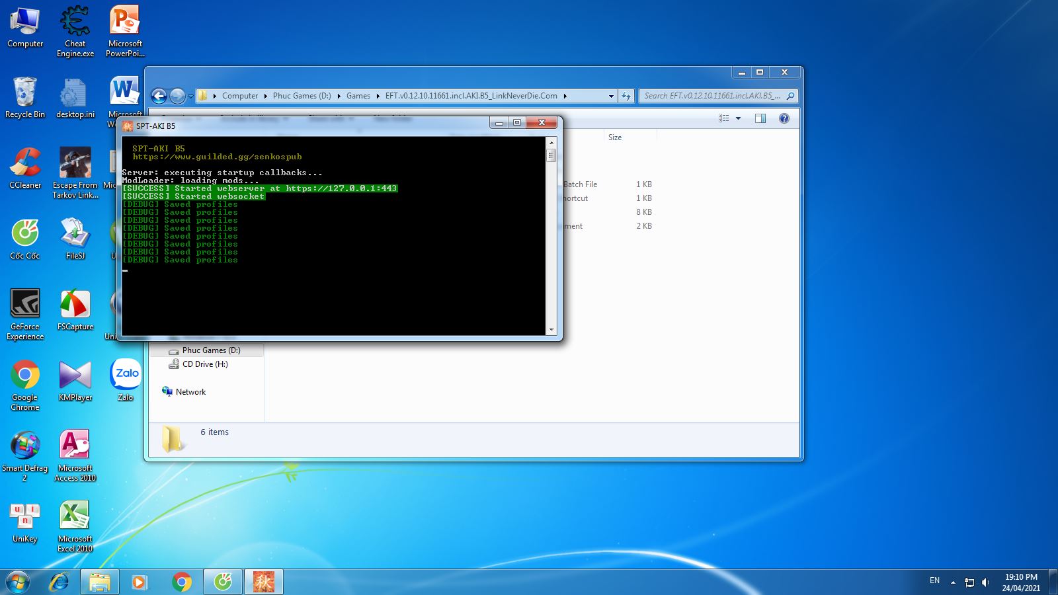Viewport: 1058px width, 595px height.
Task: Click Phuc Games (D:) breadcrumb segment
Action: (x=302, y=96)
